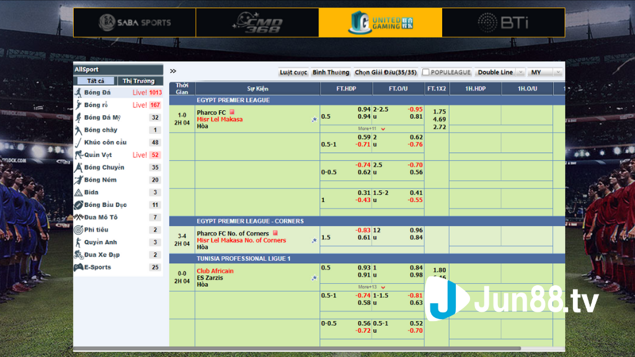Open the MY odds type dropdown
The image size is (635, 357).
click(546, 72)
